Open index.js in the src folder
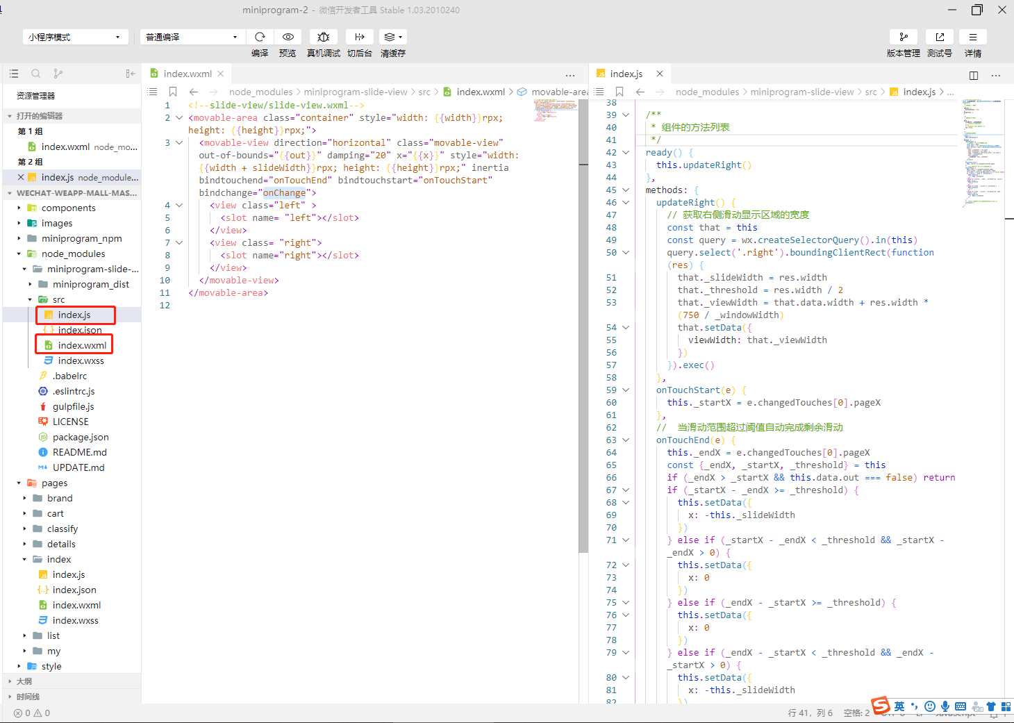 click(72, 315)
